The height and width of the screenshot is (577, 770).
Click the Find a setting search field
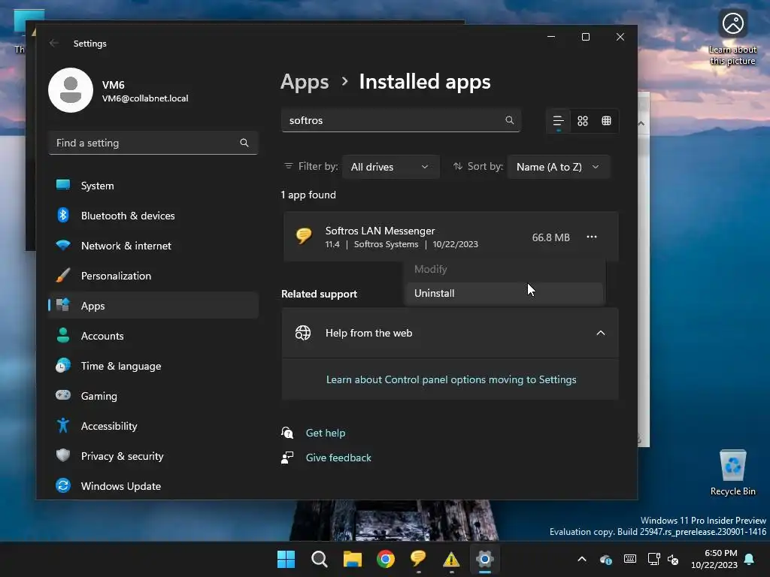click(x=153, y=143)
